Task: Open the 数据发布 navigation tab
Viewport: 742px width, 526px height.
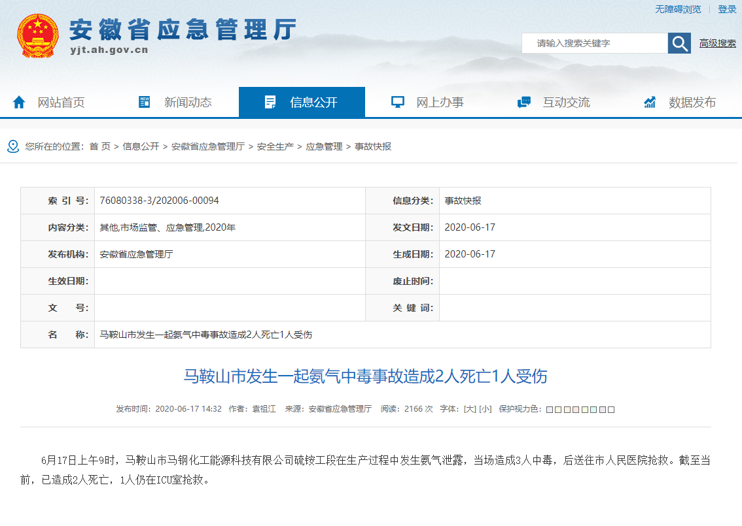Action: (x=692, y=102)
